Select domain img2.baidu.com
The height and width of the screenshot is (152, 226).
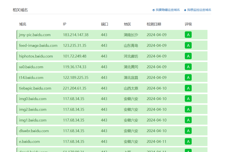coord(33,109)
